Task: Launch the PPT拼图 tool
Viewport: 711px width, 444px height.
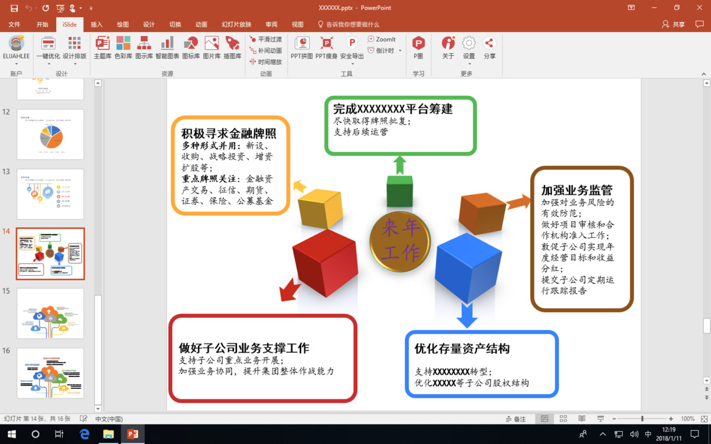Action: [302, 47]
